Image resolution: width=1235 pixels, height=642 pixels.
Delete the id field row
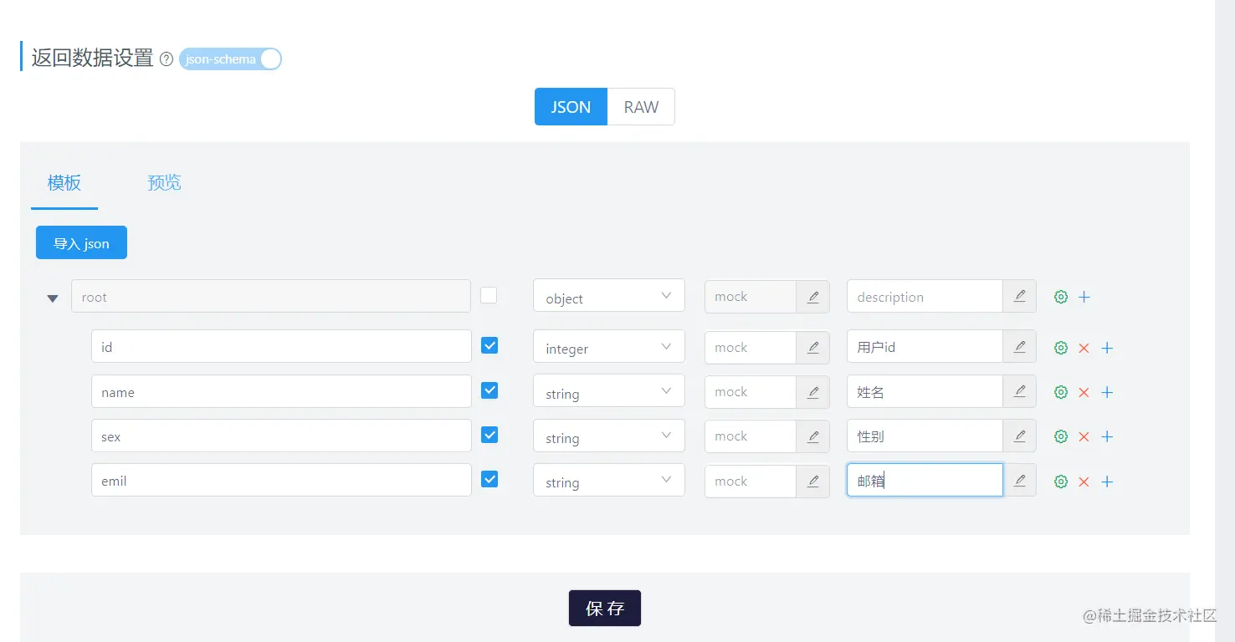click(x=1084, y=348)
